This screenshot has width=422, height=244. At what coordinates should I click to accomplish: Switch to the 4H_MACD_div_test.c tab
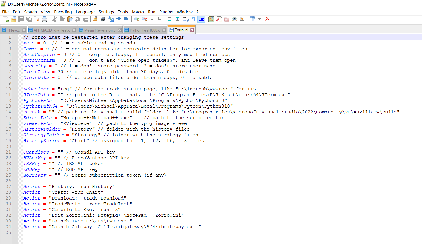(x=52, y=30)
